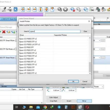The width and height of the screenshot is (110, 110).
Task: Open File Explorer from the taskbar
Action: [x=31, y=107]
